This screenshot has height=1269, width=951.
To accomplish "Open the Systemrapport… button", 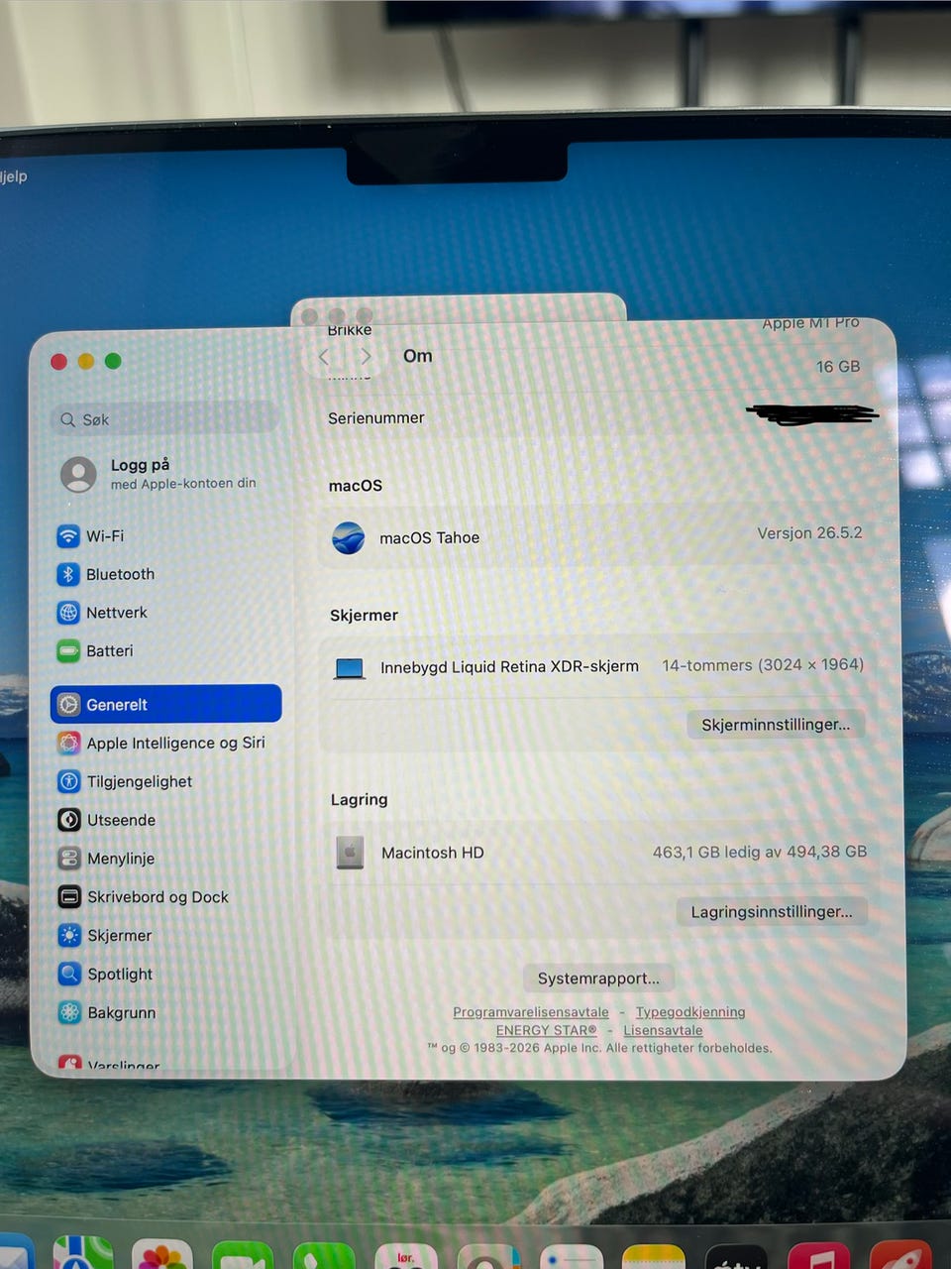I will 598,979.
